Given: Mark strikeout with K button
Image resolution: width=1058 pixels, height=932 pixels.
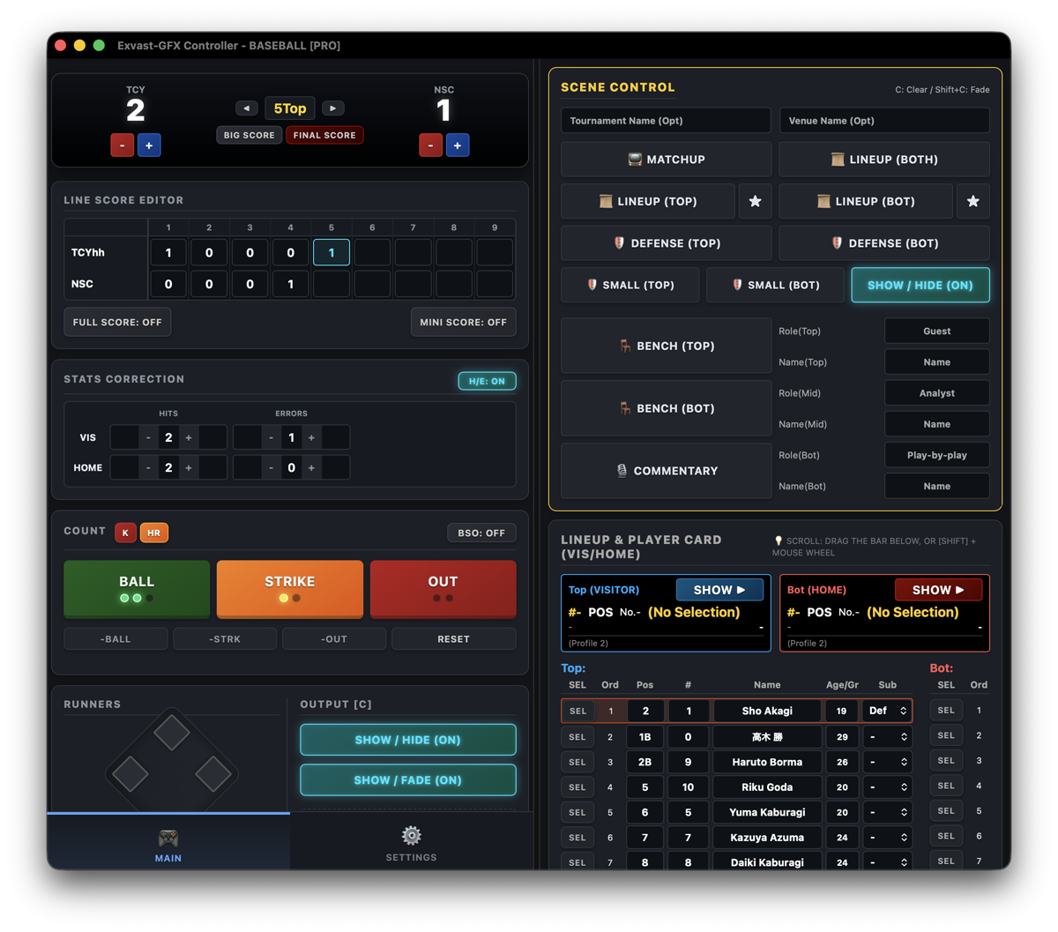Looking at the screenshot, I should click(125, 533).
